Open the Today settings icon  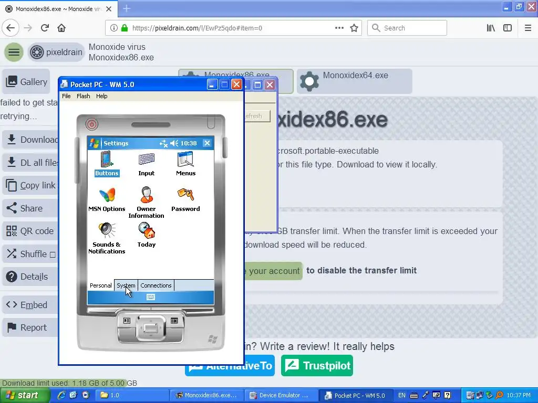pos(147,235)
